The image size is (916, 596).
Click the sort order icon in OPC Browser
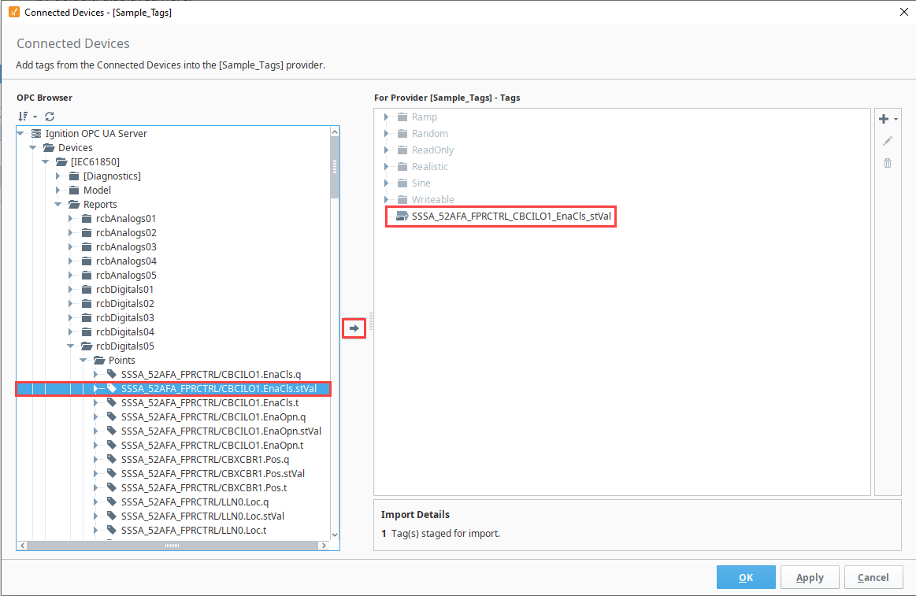click(x=23, y=117)
